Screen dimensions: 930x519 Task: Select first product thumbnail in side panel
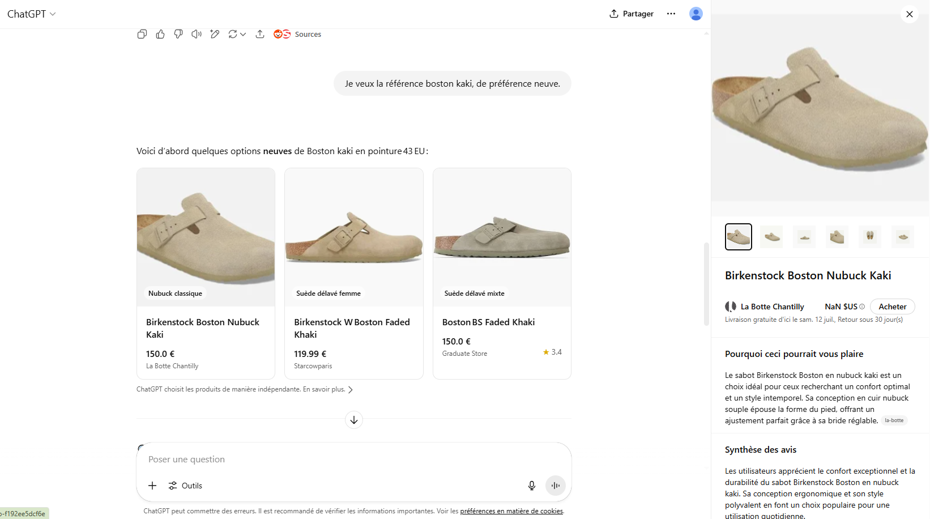pos(739,237)
